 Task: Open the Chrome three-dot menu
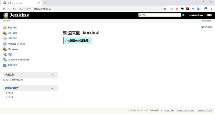tap(211, 9)
